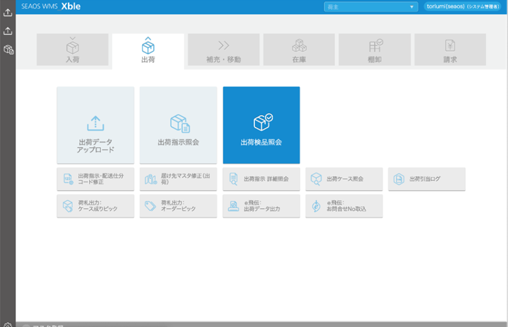Screen dimensions: 508x327
Task: Open 届け先マスタ修正(出荷) button
Action: tap(178, 179)
